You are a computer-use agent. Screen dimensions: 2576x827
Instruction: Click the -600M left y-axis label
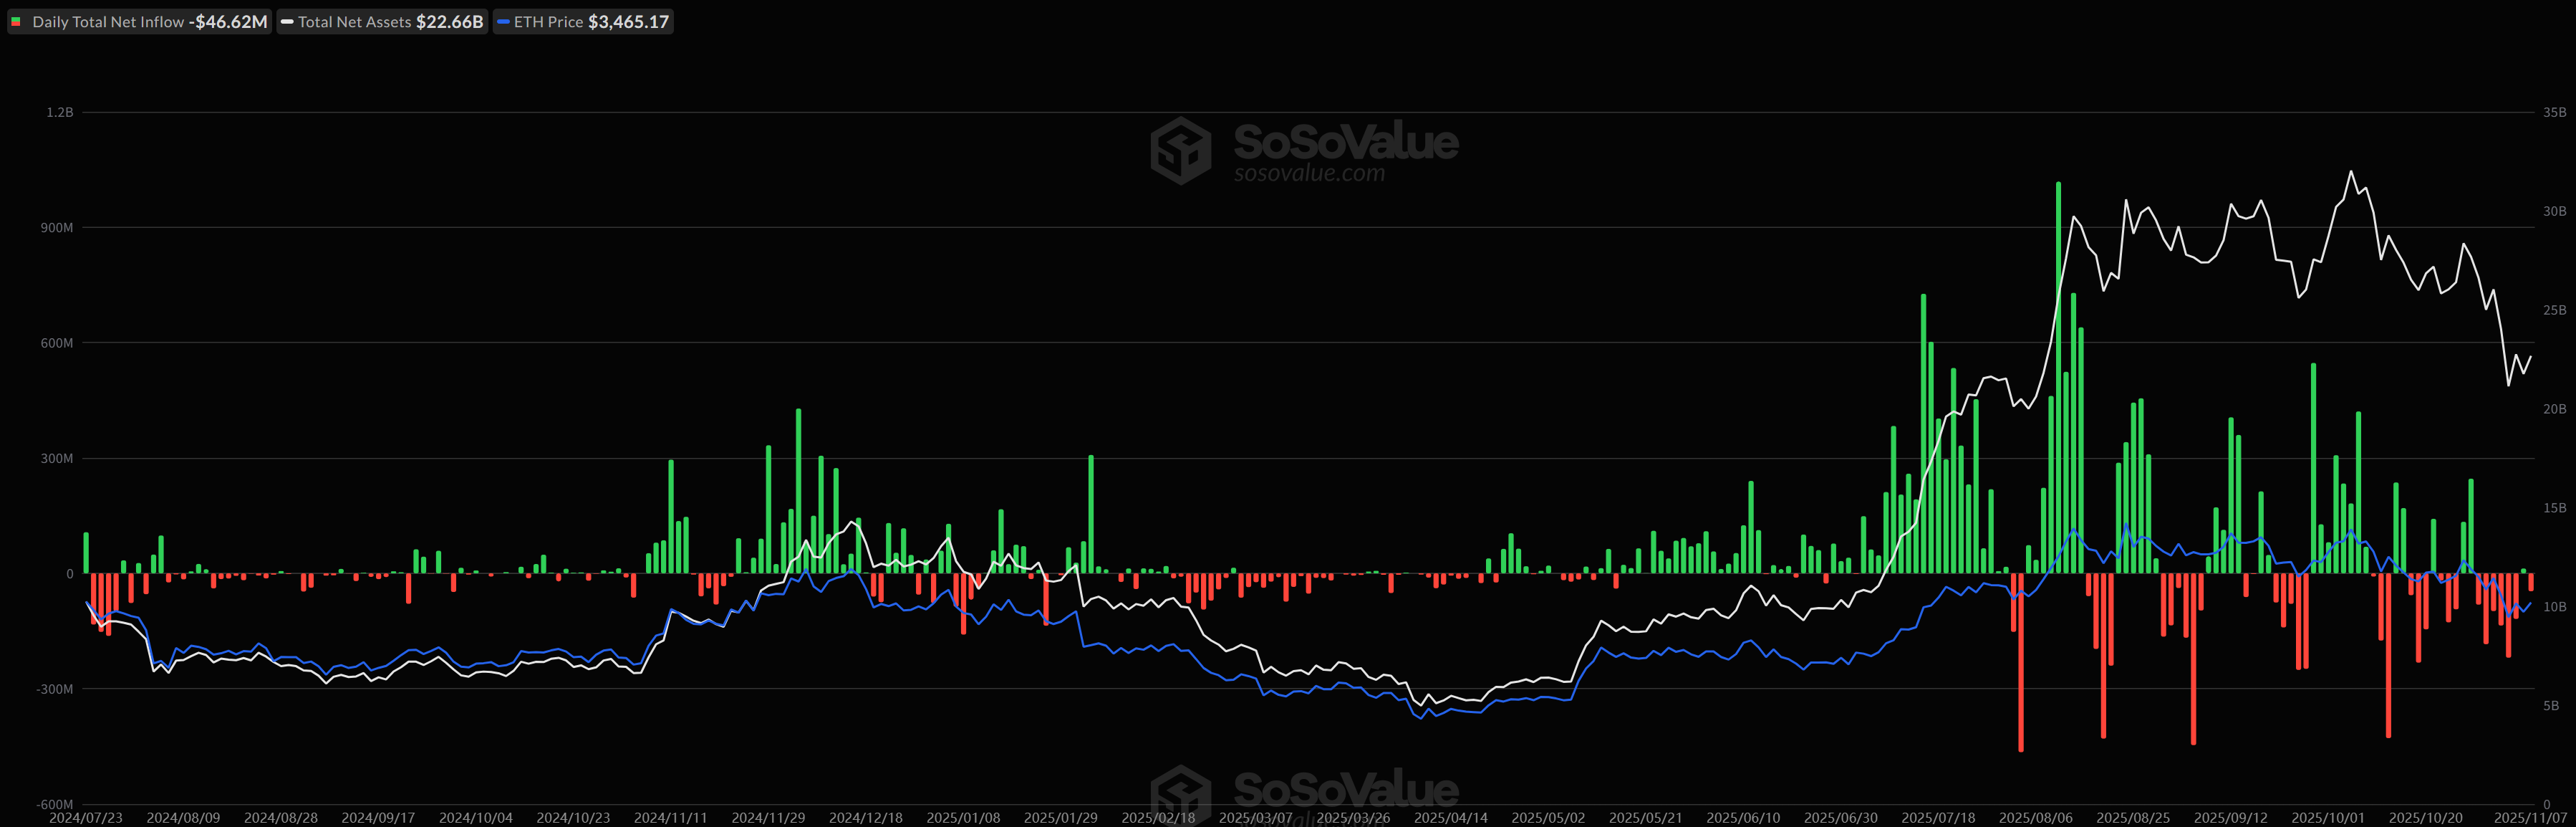coord(55,804)
